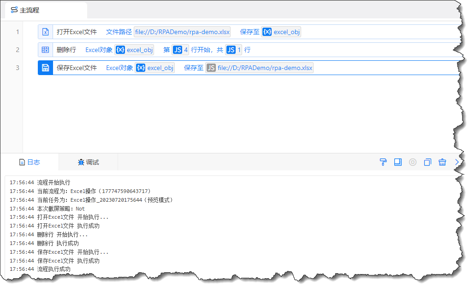Click log line 打开Excel文件 执行成功

54,226
